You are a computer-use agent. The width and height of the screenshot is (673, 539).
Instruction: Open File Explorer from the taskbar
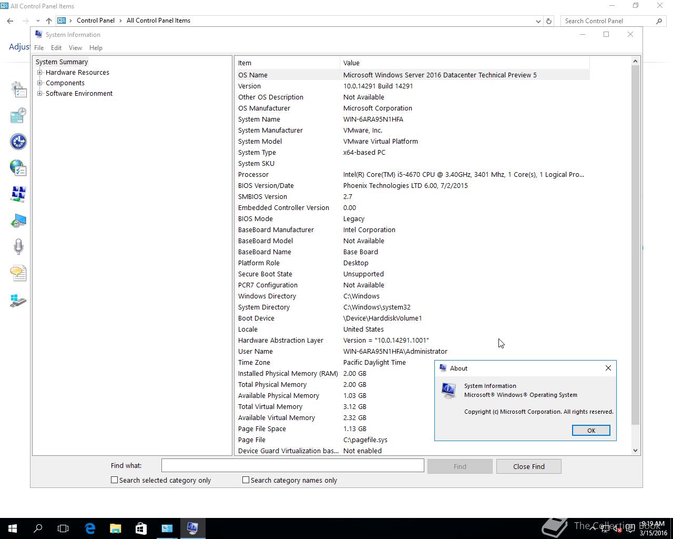(x=115, y=528)
